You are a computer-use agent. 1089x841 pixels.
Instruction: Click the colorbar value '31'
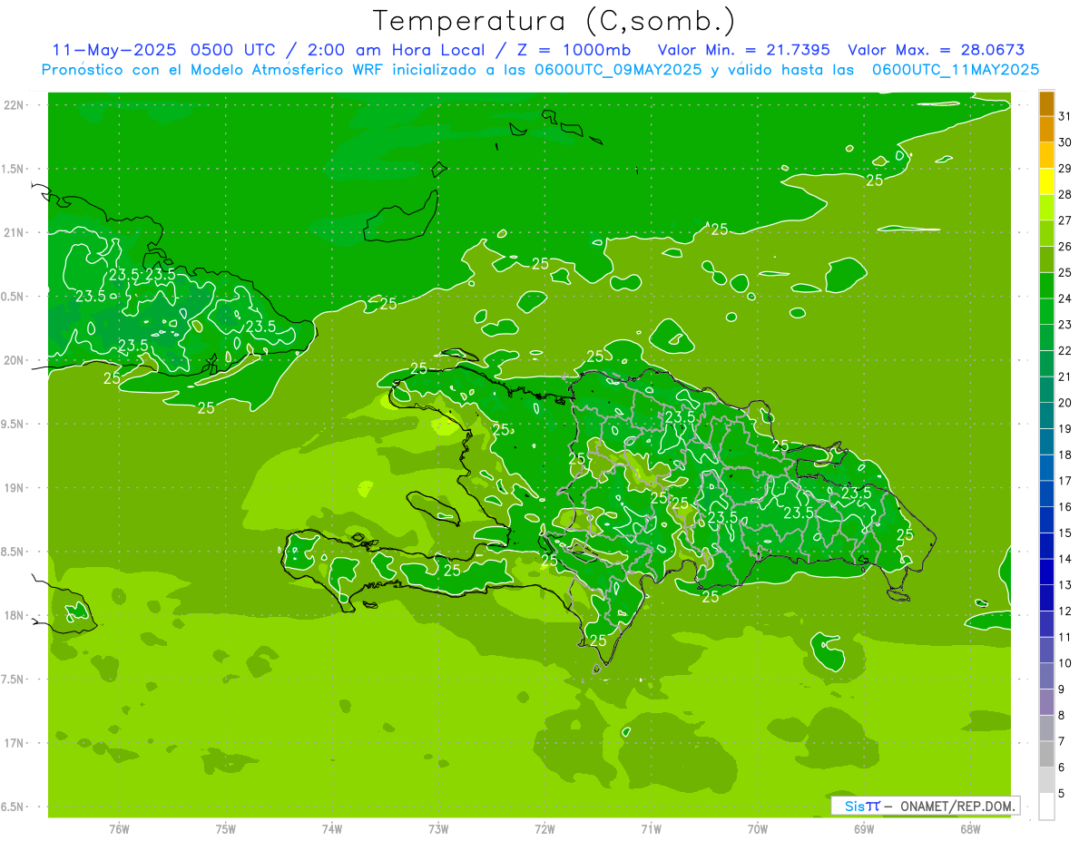click(x=1065, y=116)
